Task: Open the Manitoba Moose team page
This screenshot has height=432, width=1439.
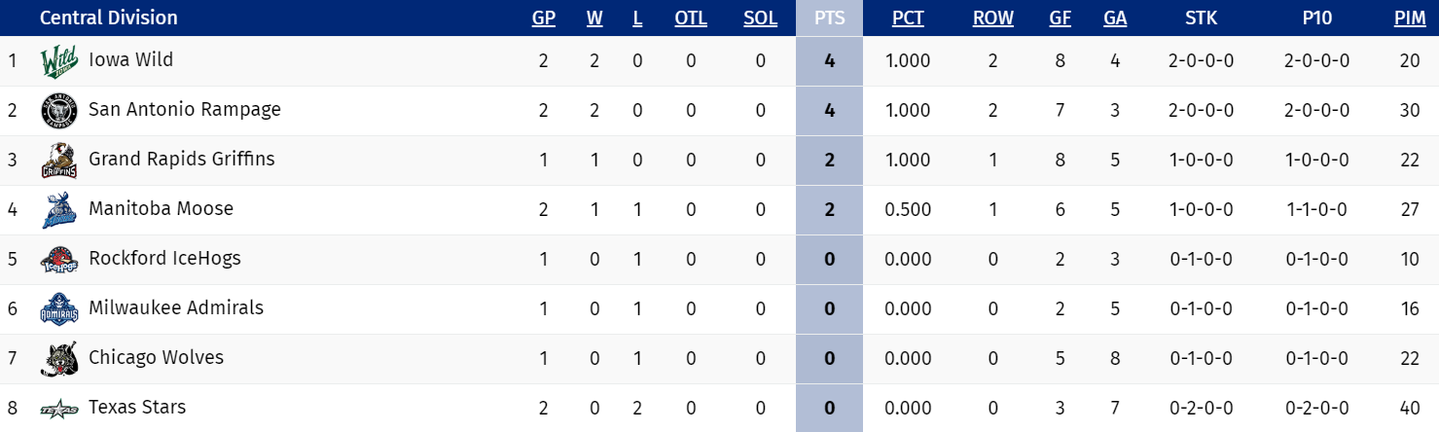Action: pos(161,209)
